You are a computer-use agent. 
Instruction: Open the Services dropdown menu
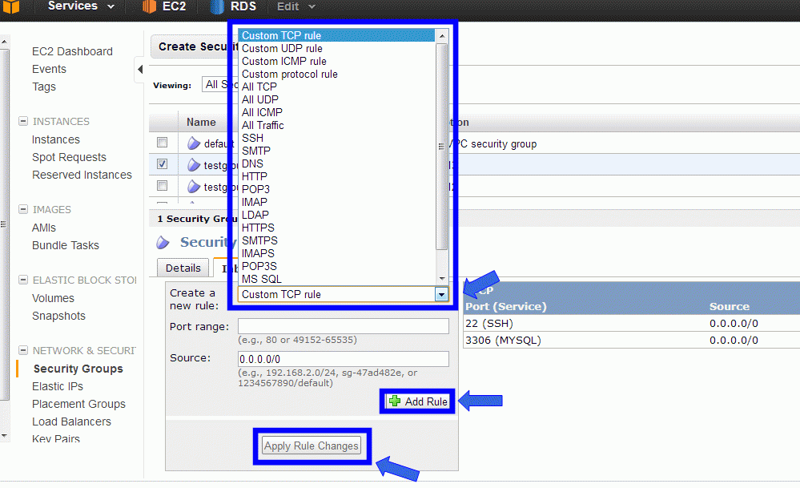coord(81,6)
